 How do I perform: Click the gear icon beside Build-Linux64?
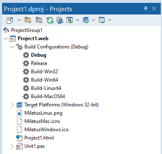tap(26, 88)
